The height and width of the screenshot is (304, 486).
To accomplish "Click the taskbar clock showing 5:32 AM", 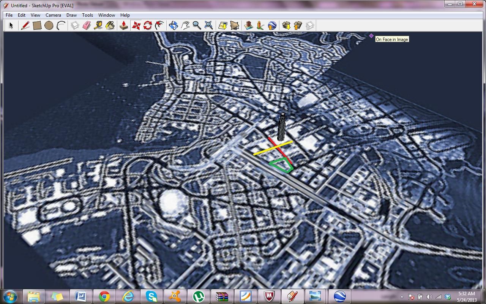I will pyautogui.click(x=466, y=297).
